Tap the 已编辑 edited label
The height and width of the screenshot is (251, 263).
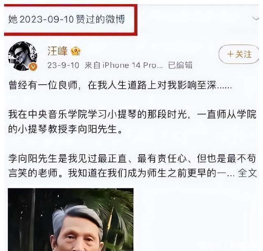(180, 65)
